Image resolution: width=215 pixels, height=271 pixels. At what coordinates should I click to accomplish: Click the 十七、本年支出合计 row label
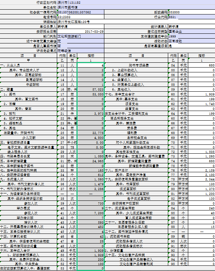(136, 94)
